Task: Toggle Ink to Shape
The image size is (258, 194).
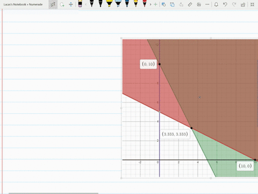Action: (x=172, y=4)
